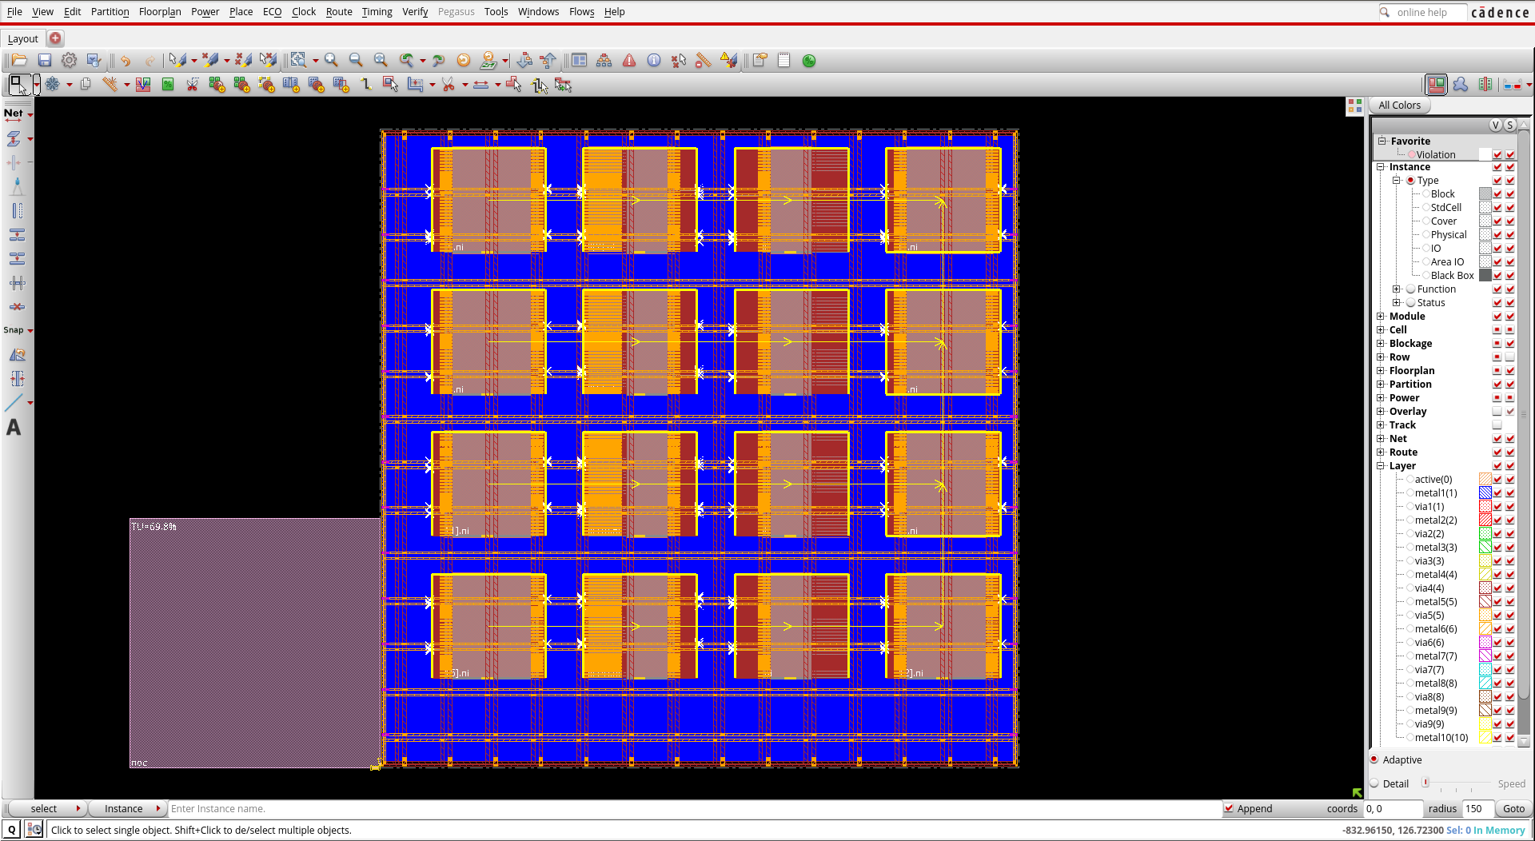Click the Undo arrow icon
The image size is (1535, 841).
(x=126, y=61)
